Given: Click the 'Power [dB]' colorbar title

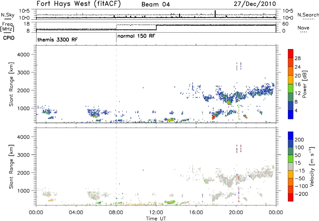Looking at the screenshot, I should 304,84.
